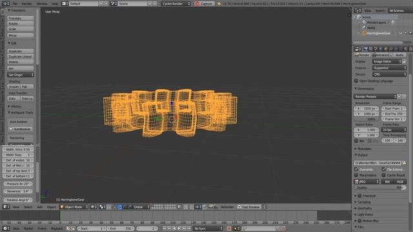The height and width of the screenshot is (232, 413).
Task: Open Display Image Editor dropdown
Action: point(387,61)
